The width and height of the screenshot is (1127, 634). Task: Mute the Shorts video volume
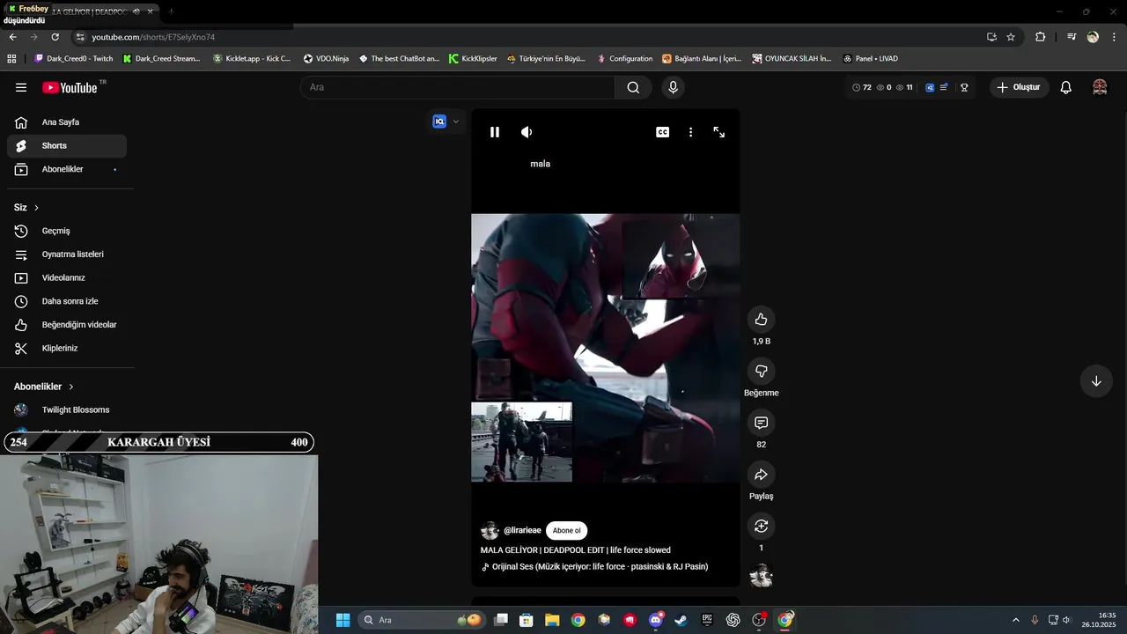[527, 132]
